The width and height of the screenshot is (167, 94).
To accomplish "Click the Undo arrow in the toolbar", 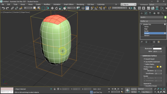I will coord(3,8).
